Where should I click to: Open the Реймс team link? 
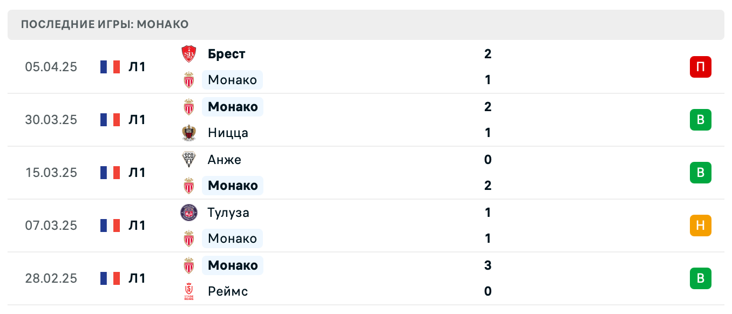(x=228, y=291)
